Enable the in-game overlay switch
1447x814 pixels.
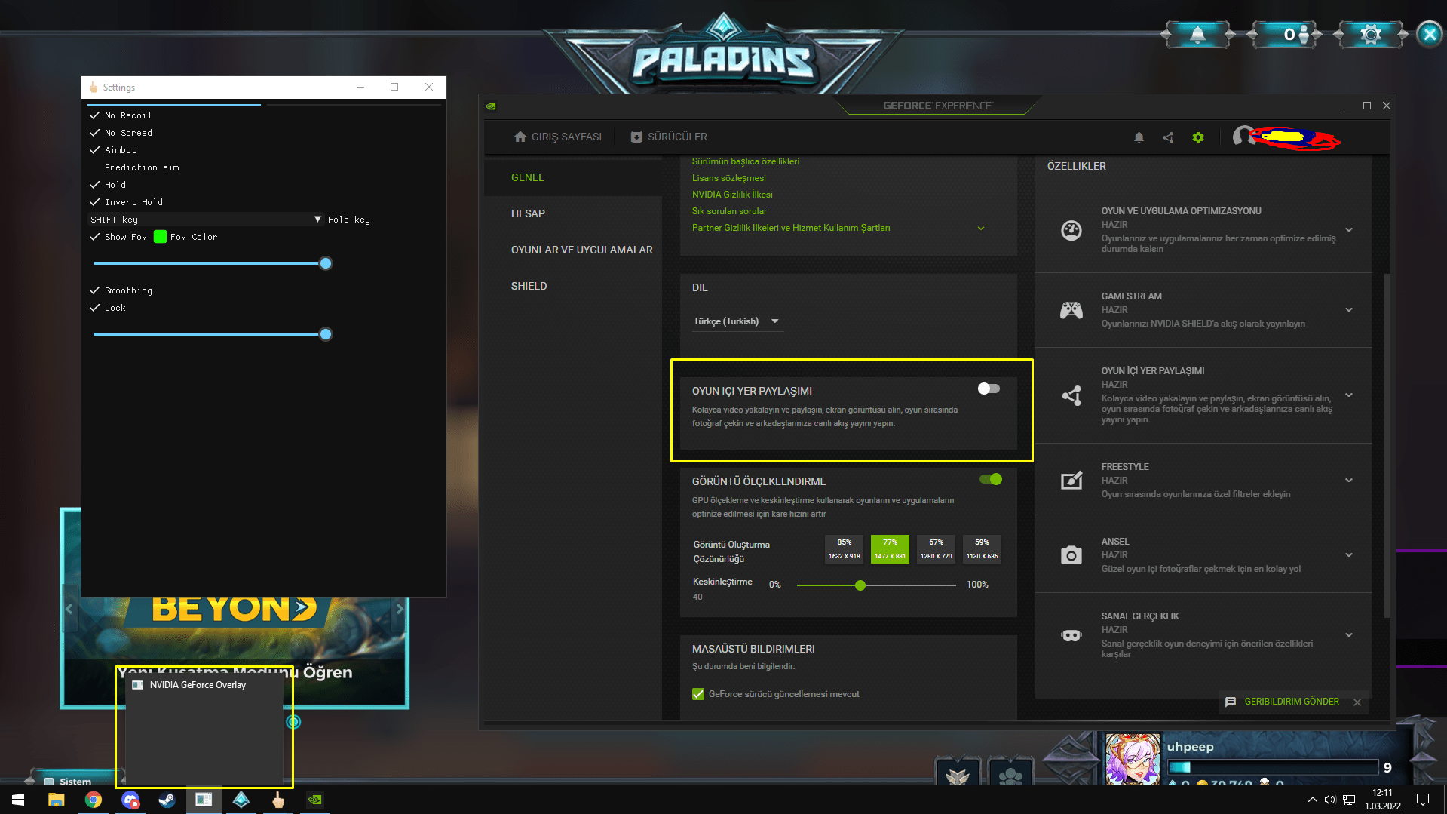[x=989, y=389]
